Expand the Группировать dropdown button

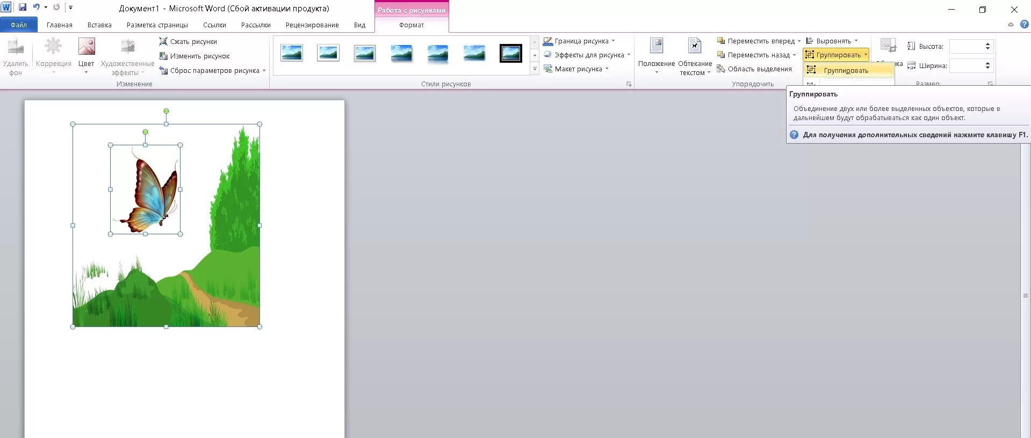pyautogui.click(x=836, y=55)
